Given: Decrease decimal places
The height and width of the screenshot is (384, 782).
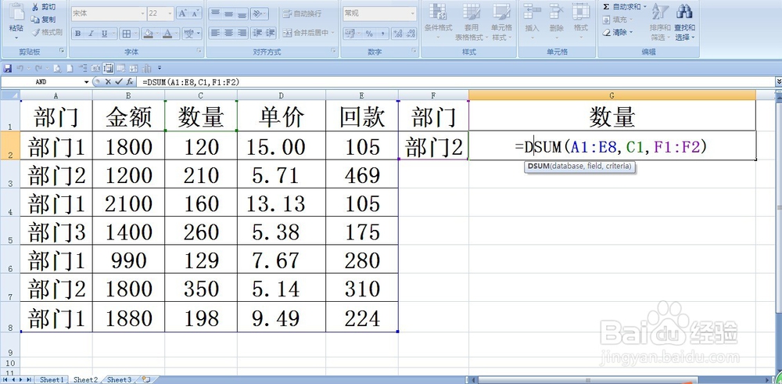Looking at the screenshot, I should click(x=411, y=34).
